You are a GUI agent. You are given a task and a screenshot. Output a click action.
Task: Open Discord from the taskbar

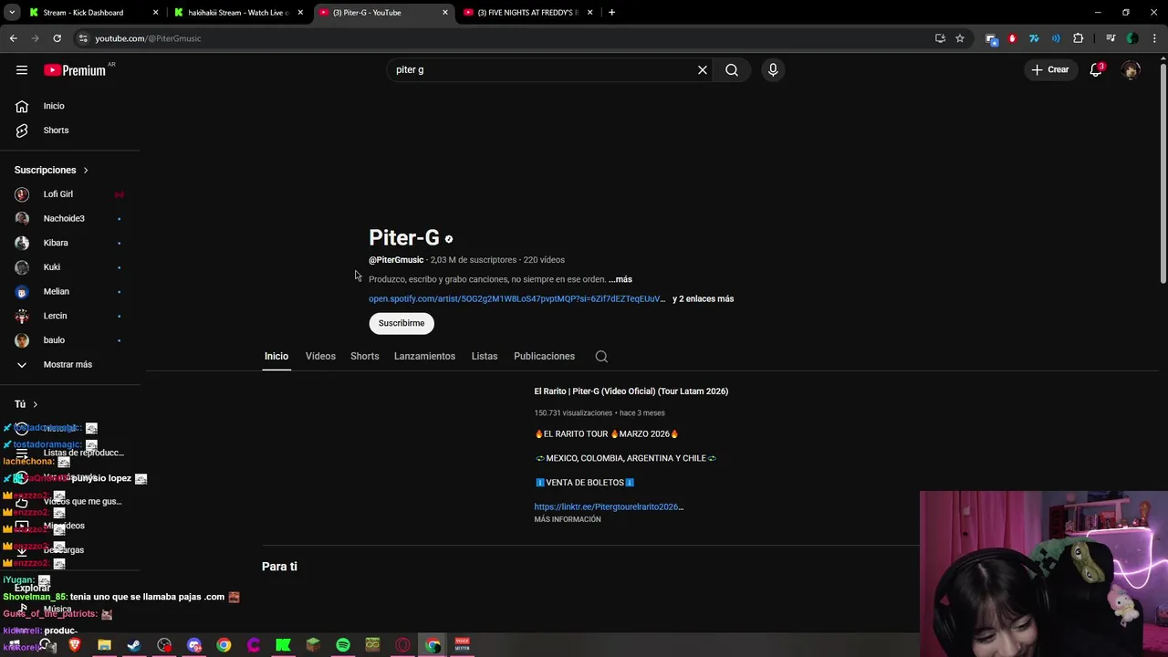tap(193, 645)
